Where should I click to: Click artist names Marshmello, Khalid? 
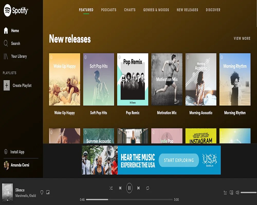point(25,196)
